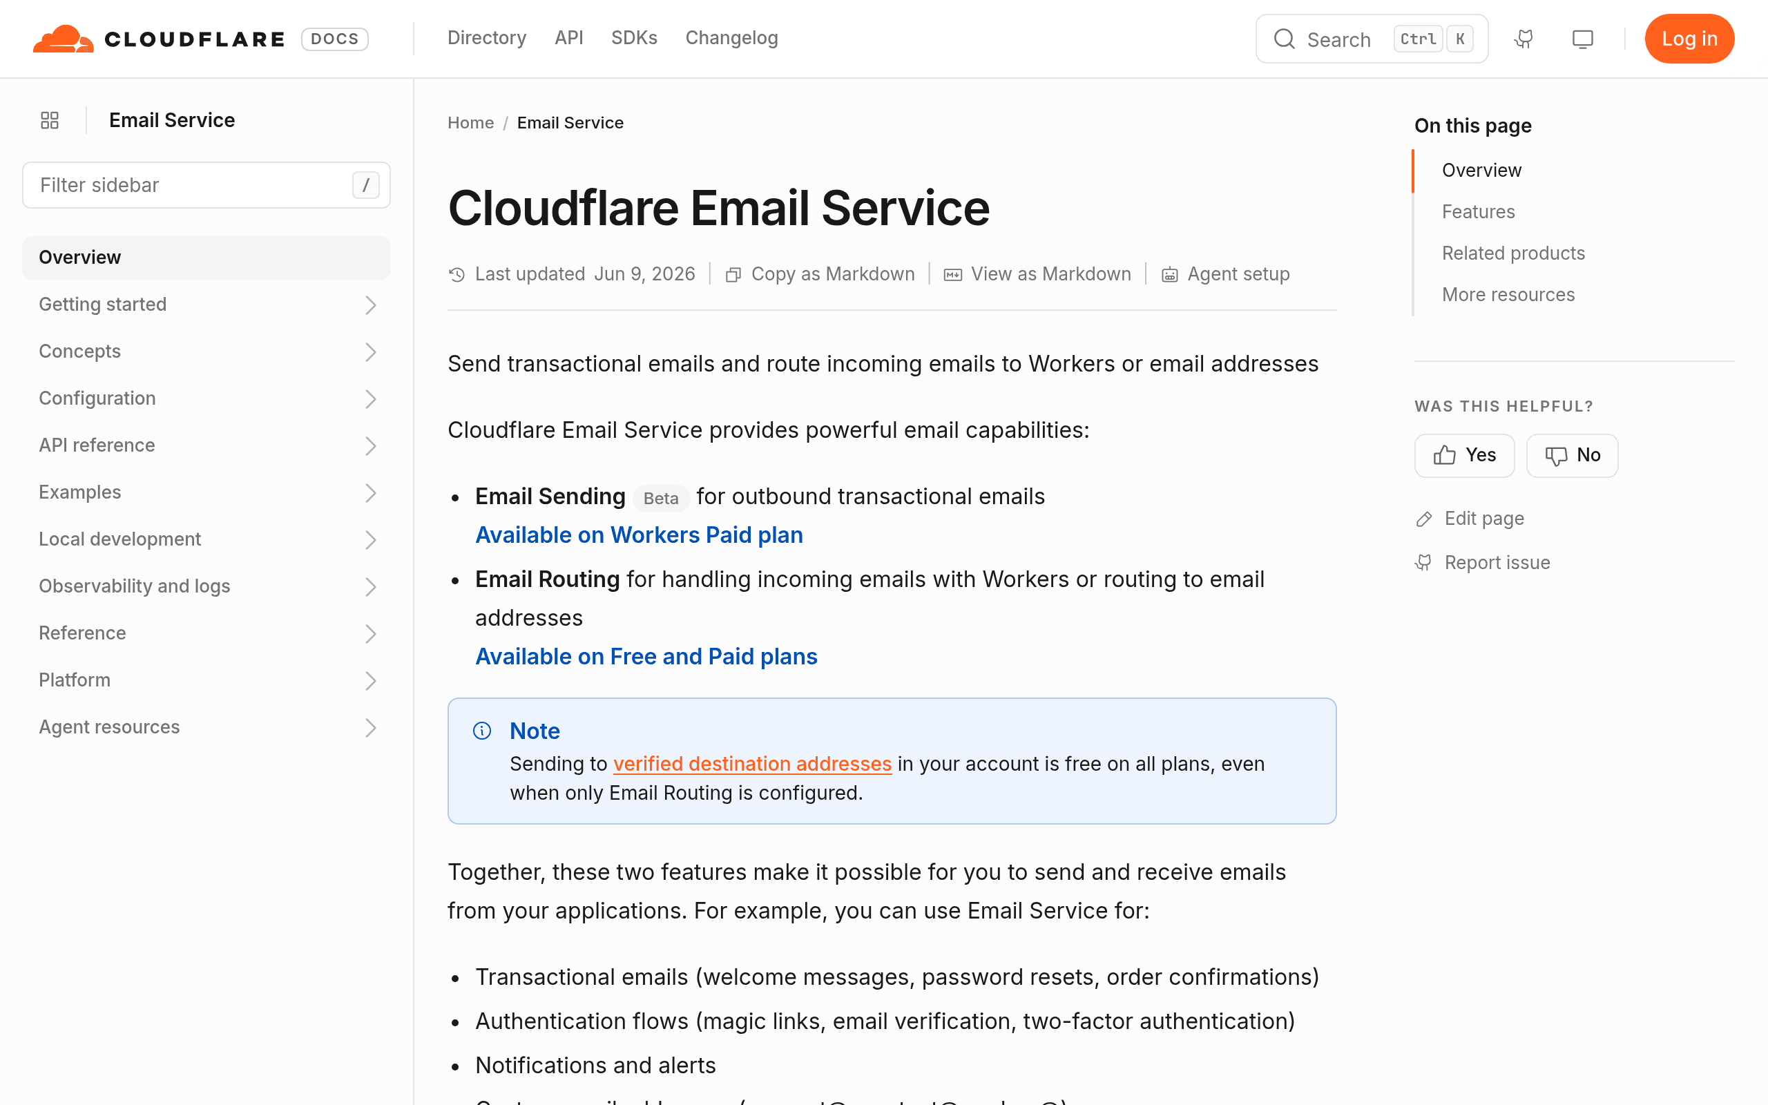Click Edit page link
The image size is (1768, 1105).
click(1483, 519)
